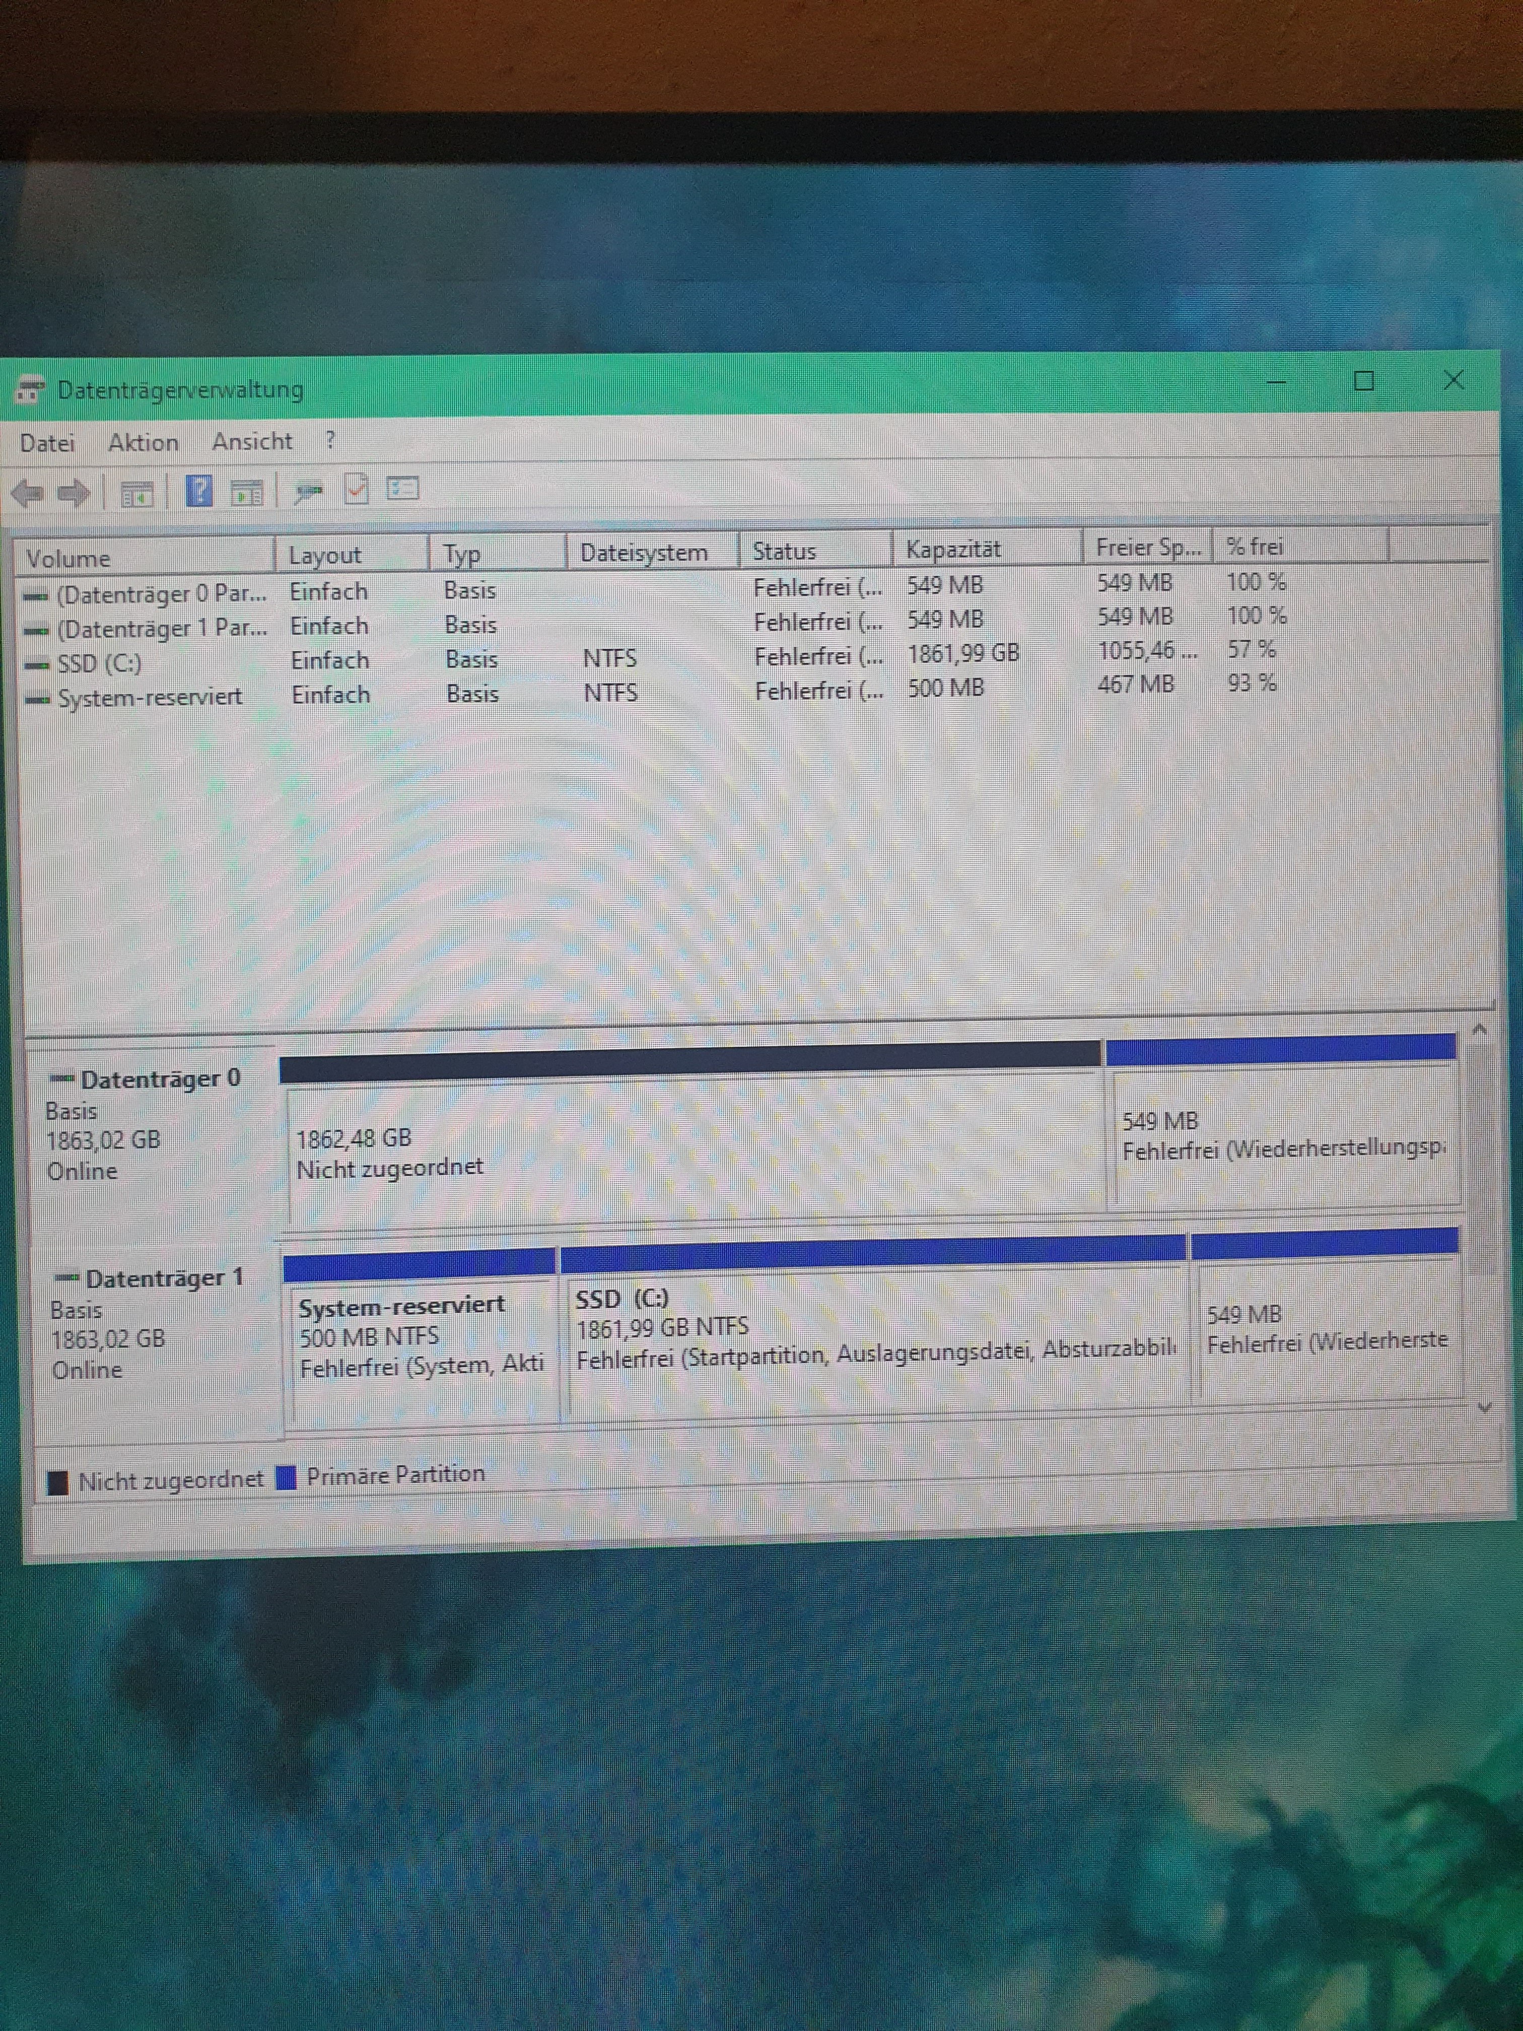Open the question mark help menu
This screenshot has height=2031, width=1523.
(330, 441)
